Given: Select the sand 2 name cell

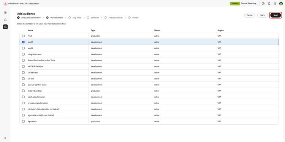Looking at the screenshot, I should pos(30,48).
